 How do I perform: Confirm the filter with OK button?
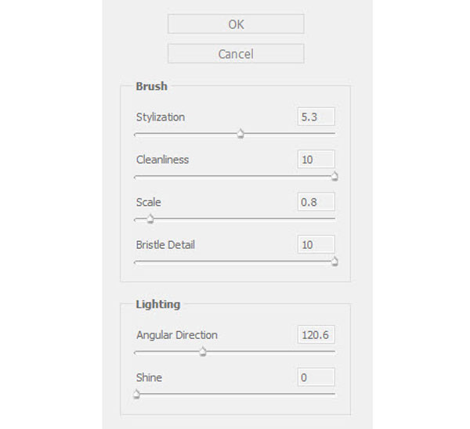(x=236, y=23)
